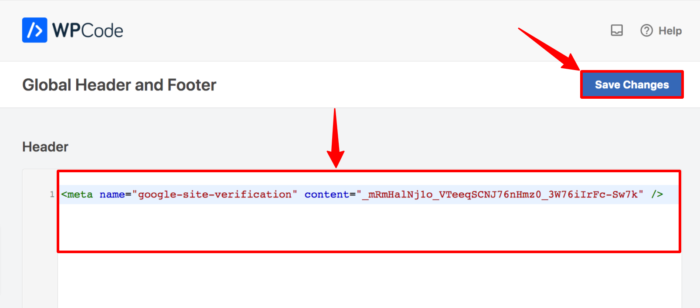
Task: Click the Header section label
Action: click(45, 147)
